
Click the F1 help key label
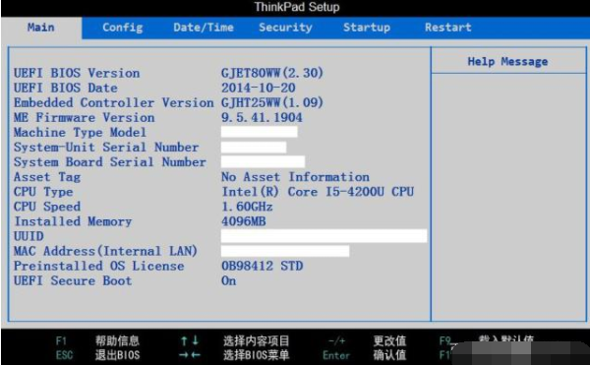pos(61,341)
